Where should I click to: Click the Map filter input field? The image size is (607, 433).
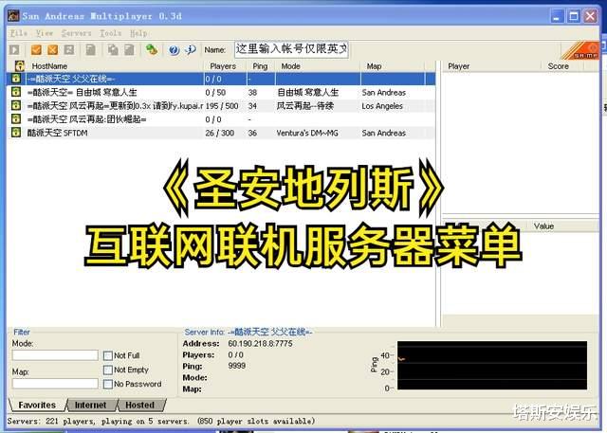click(x=55, y=384)
